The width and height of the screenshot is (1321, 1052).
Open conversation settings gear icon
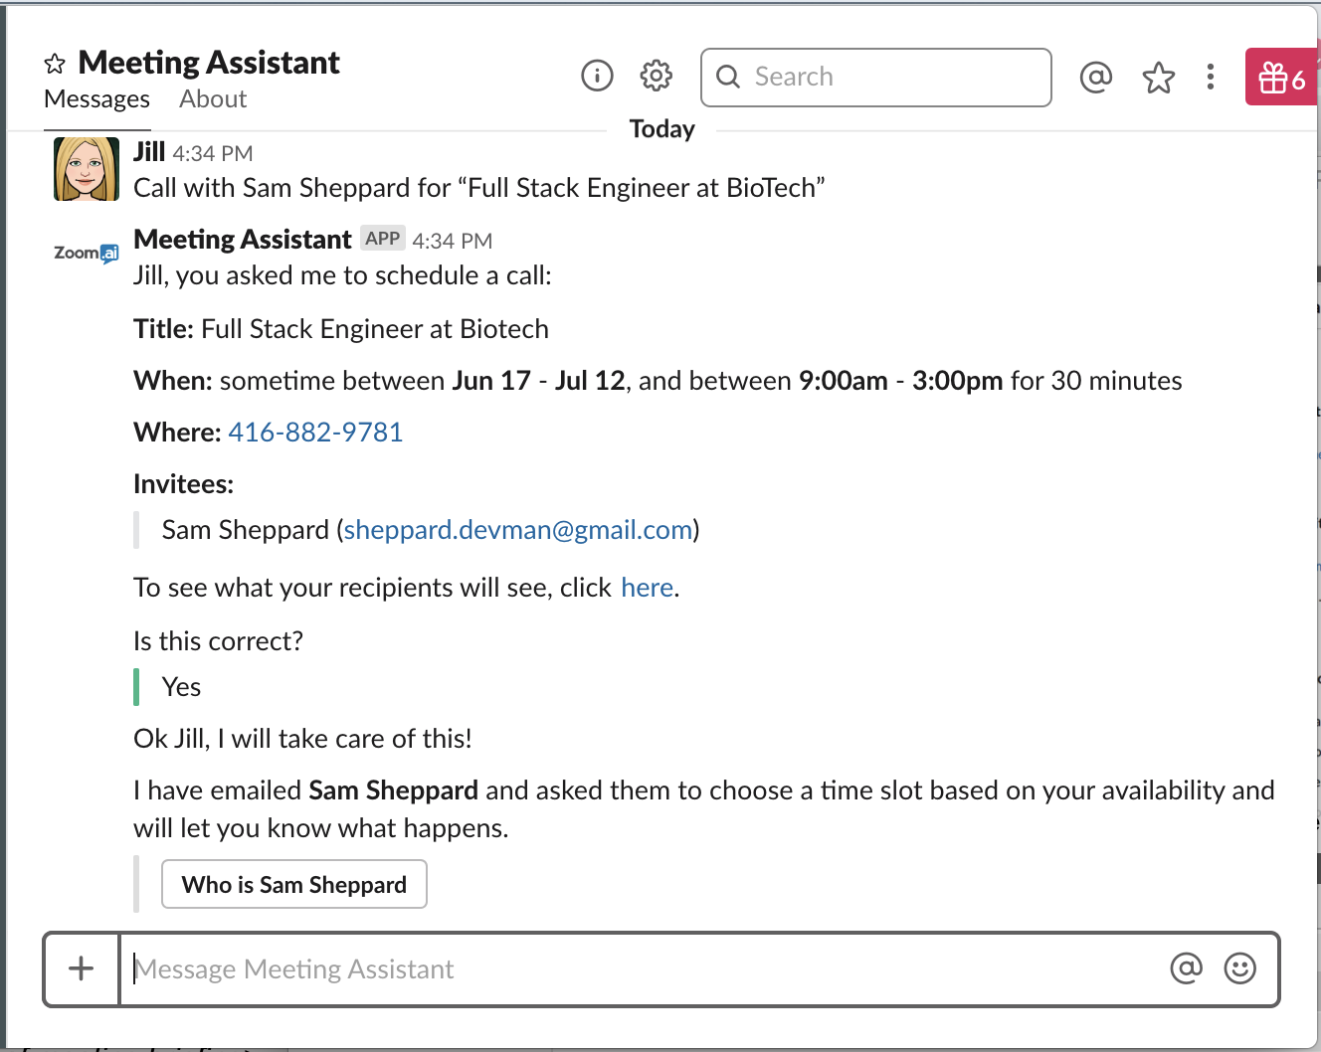[x=657, y=76]
